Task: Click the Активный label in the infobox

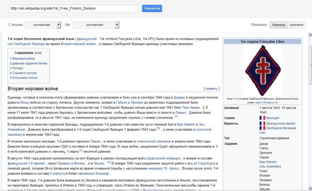Action: 232,108
